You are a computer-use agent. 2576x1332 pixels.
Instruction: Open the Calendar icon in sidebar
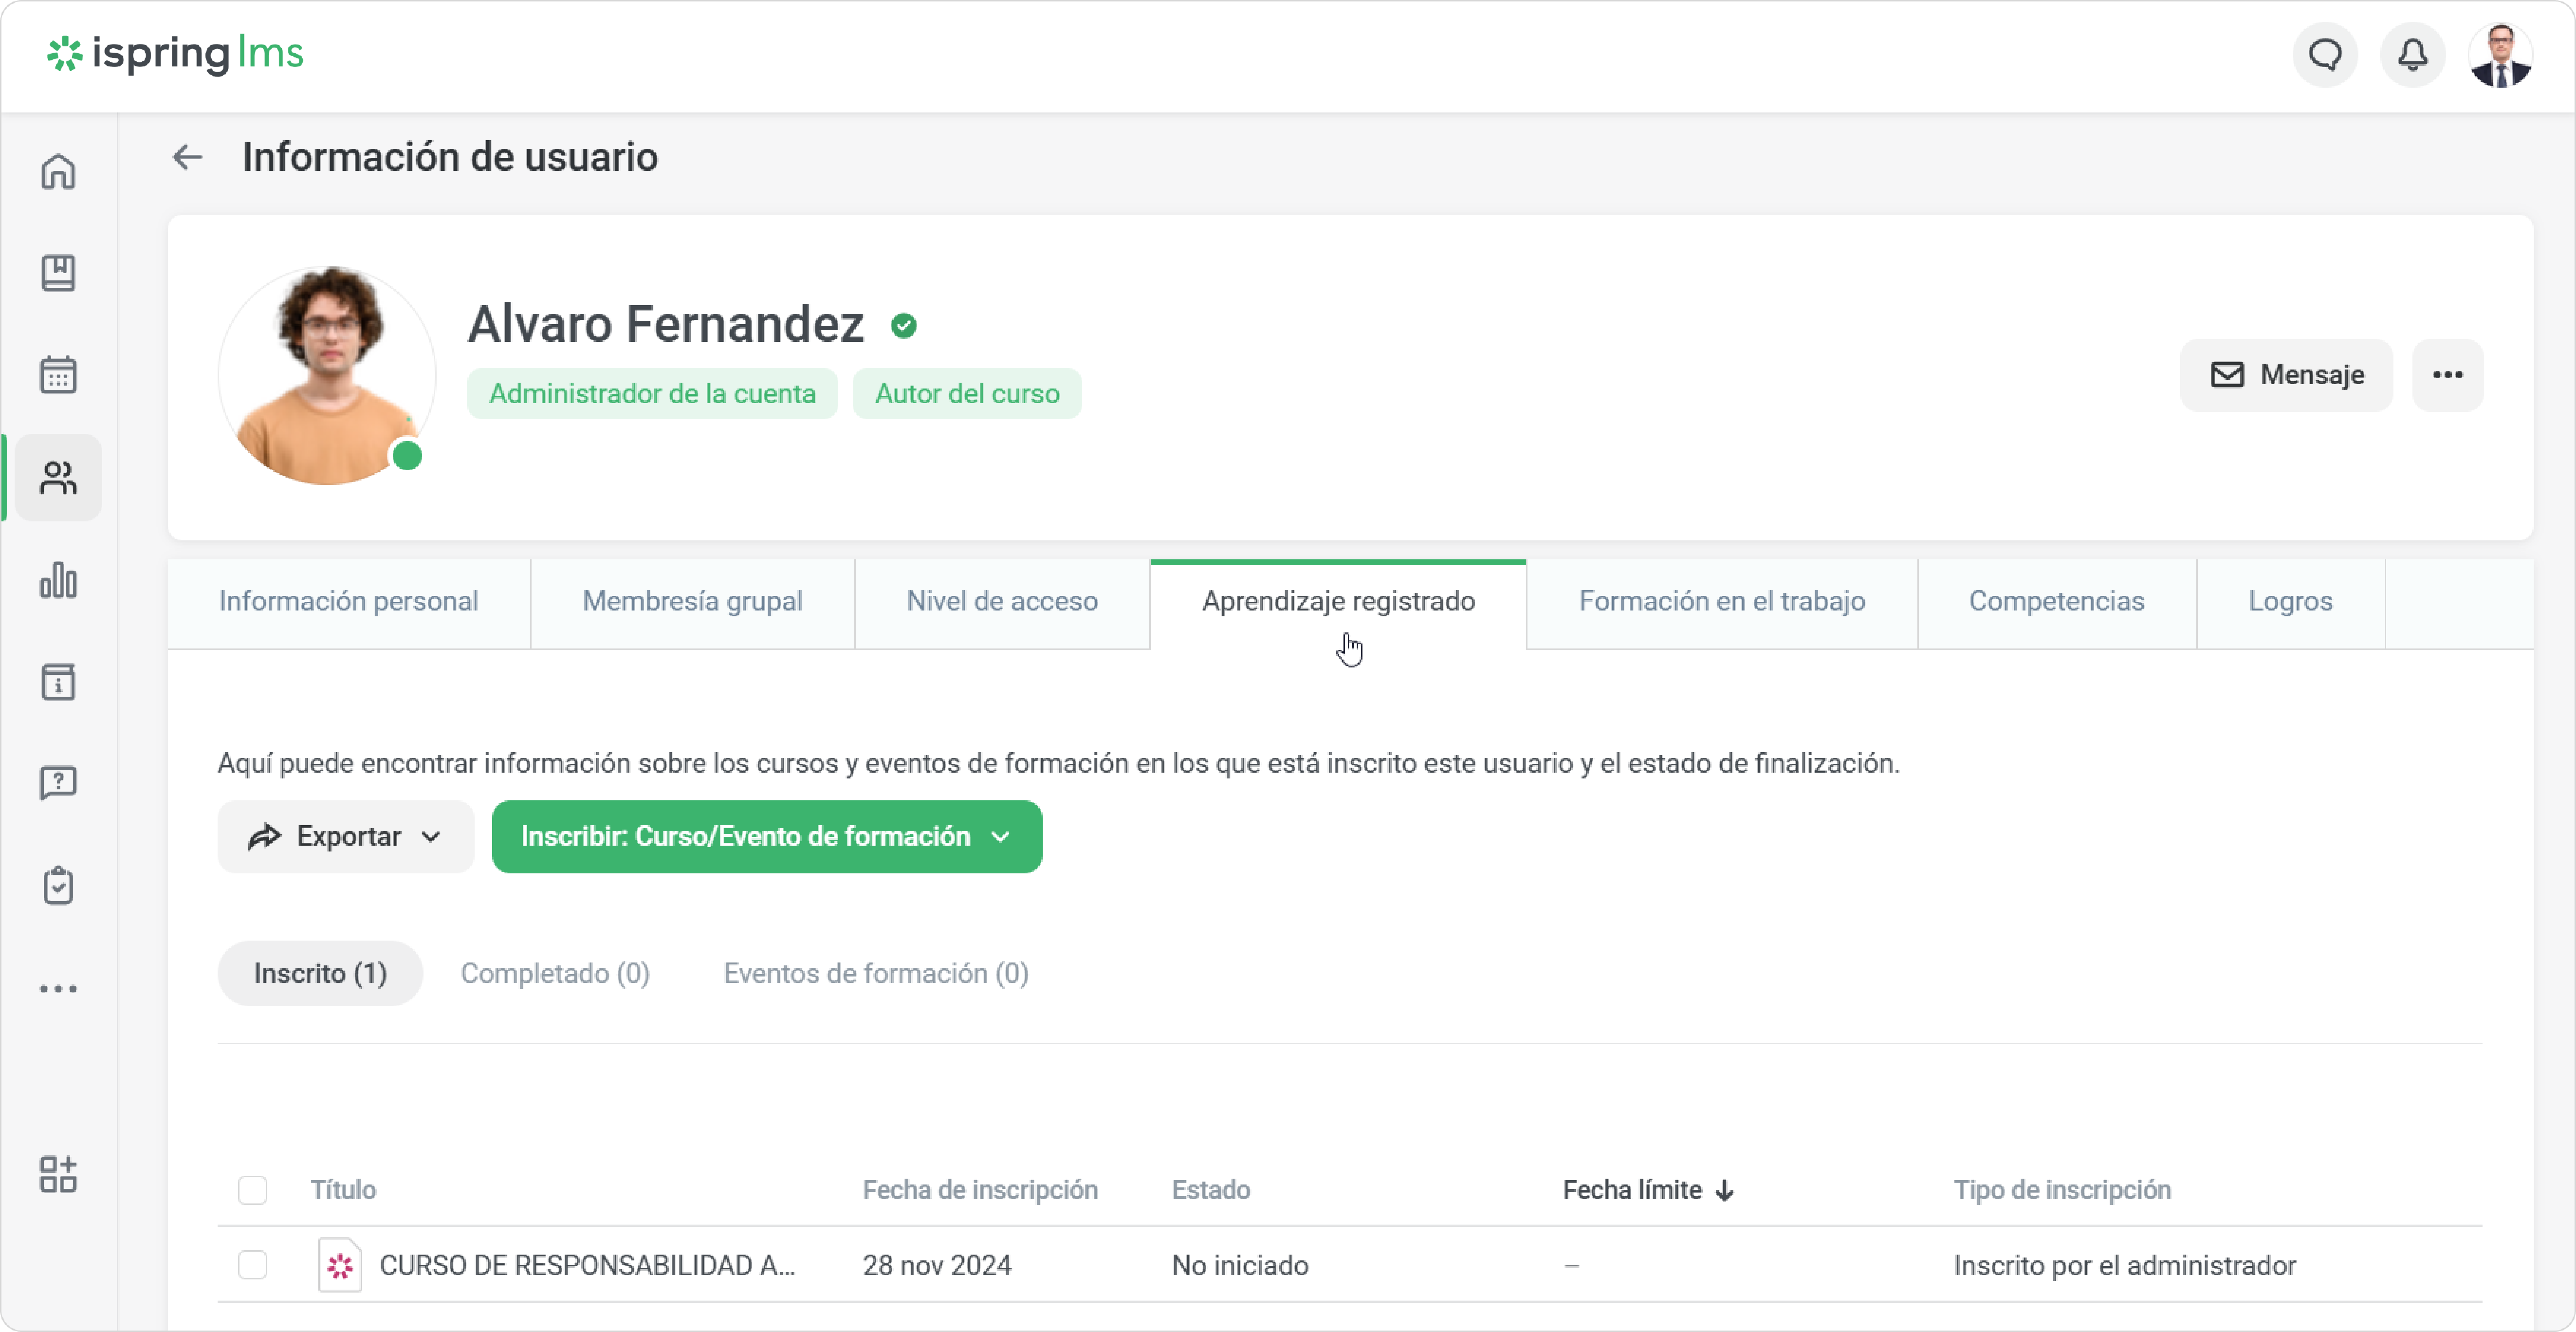click(x=58, y=375)
